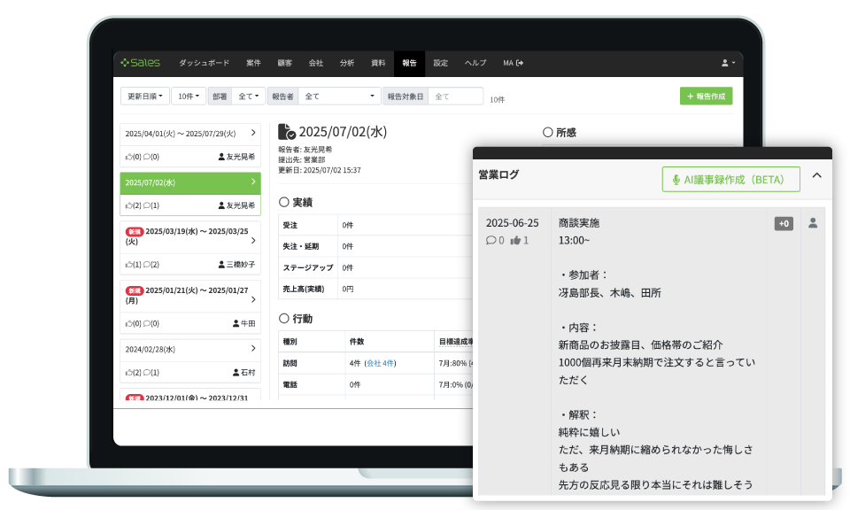Click the report document icon beside 2025/07/02(水)
850x510 pixels.
(x=287, y=132)
